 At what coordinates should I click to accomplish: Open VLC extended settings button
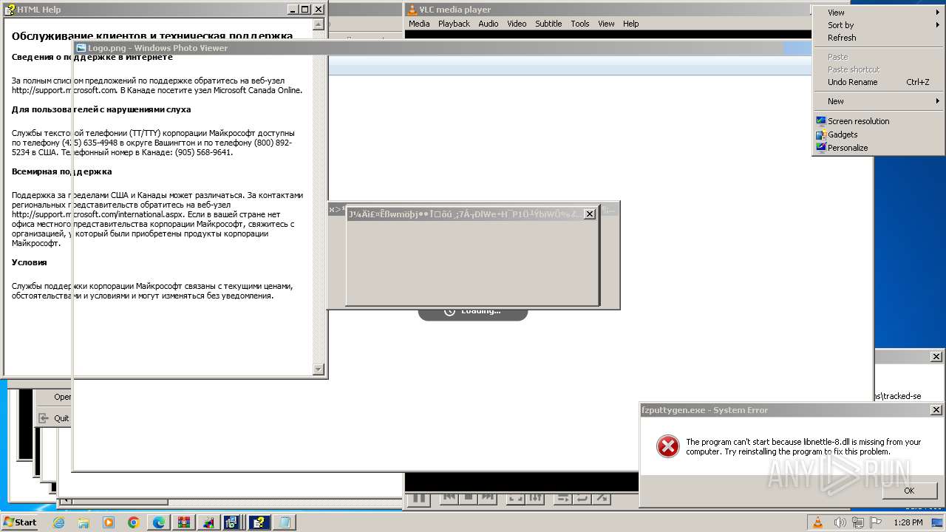pyautogui.click(x=536, y=499)
